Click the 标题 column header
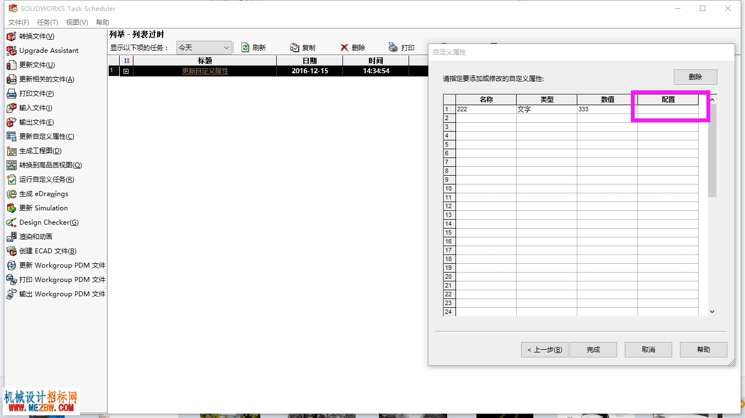Viewport: 745px width, 418px height. 205,61
